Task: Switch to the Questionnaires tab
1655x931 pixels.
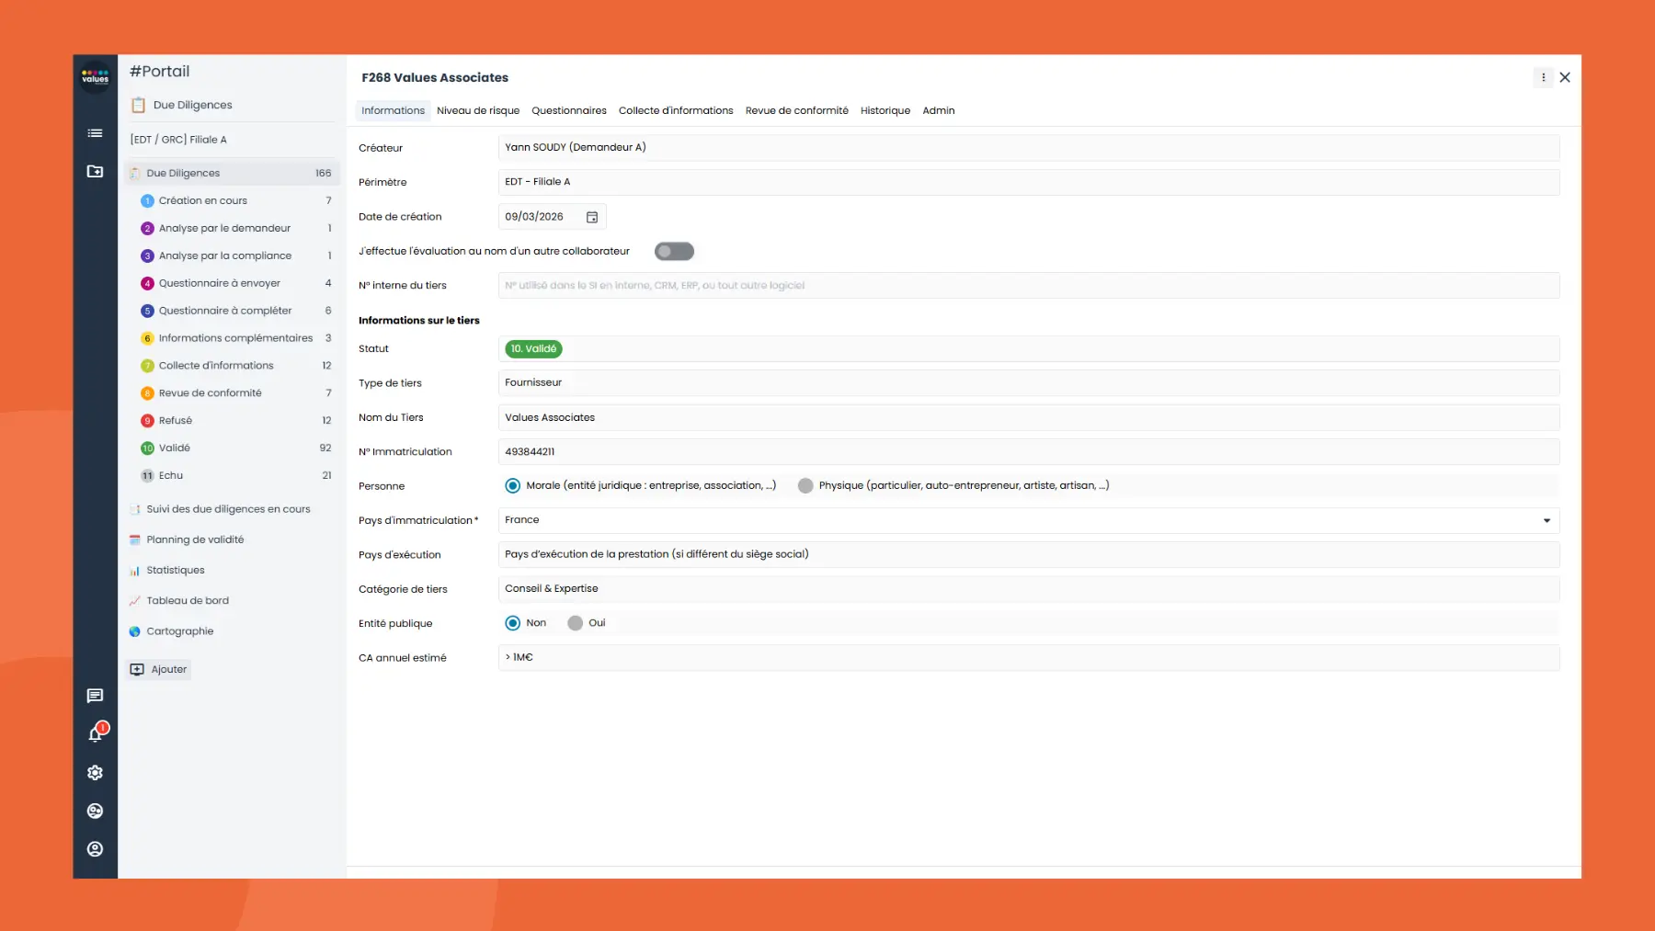Action: [569, 110]
